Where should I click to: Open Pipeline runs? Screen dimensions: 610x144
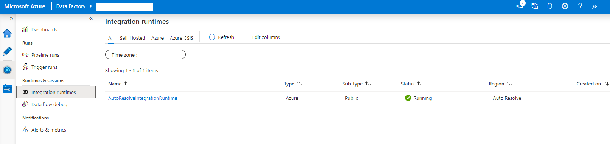[45, 55]
